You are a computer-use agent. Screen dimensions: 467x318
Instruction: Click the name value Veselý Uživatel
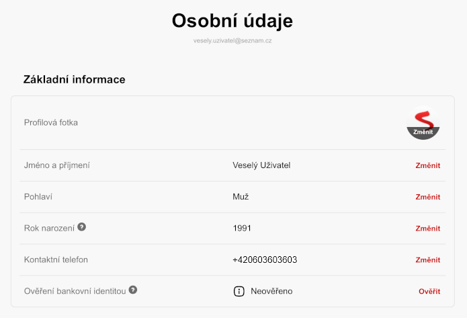click(261, 165)
